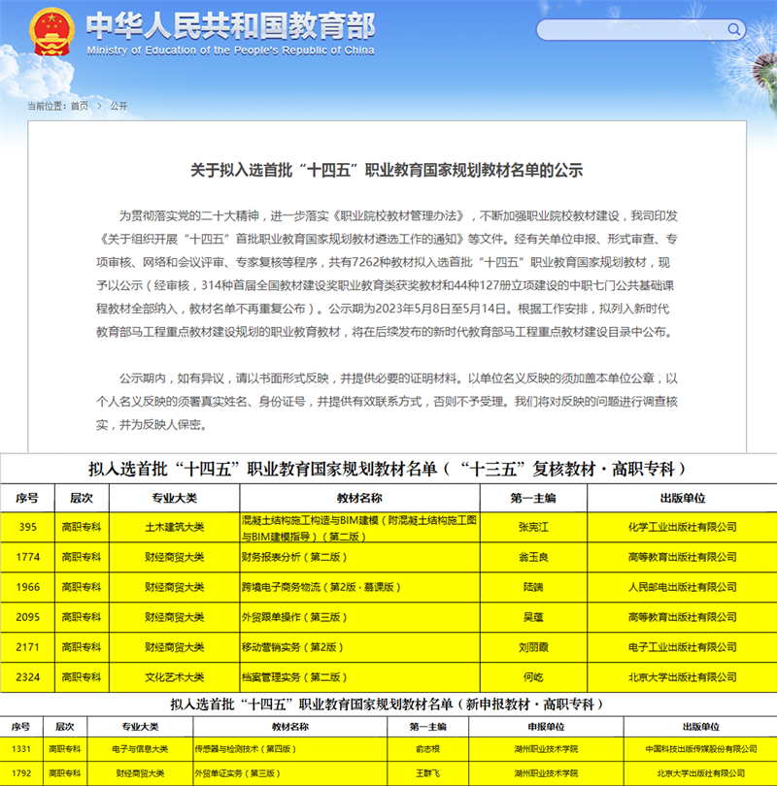Click the 出版单位 header in first table
Viewport: 777px width, 786px height.
tap(683, 498)
